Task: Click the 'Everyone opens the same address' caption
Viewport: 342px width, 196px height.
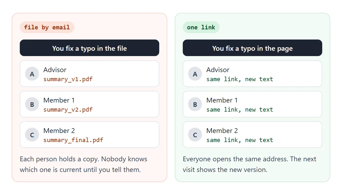Action: (250, 164)
